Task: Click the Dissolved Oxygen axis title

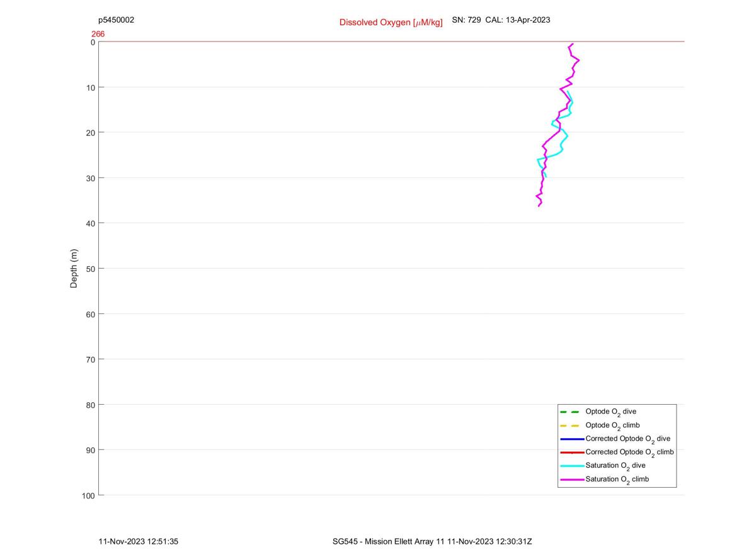Action: [x=391, y=22]
